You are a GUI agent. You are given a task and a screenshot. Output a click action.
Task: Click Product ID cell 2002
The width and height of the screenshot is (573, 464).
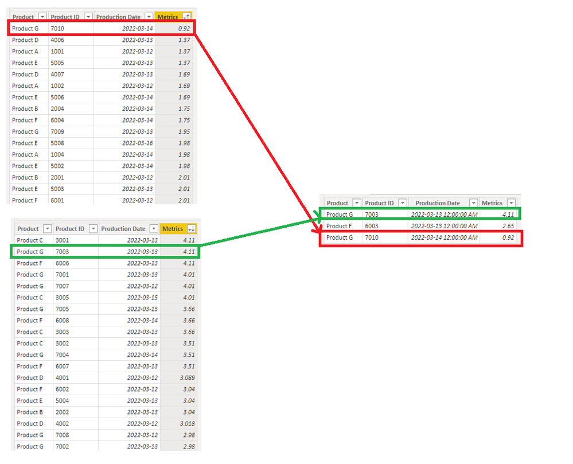62,412
